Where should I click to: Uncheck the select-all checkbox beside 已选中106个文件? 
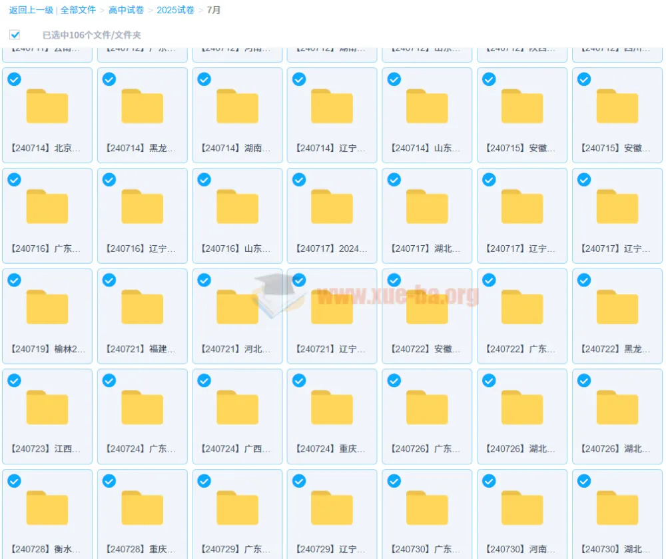tap(15, 35)
